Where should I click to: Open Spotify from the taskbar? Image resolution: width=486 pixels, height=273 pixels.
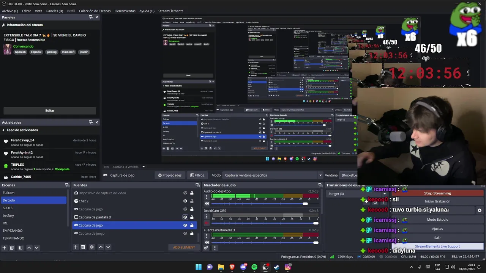point(254,267)
